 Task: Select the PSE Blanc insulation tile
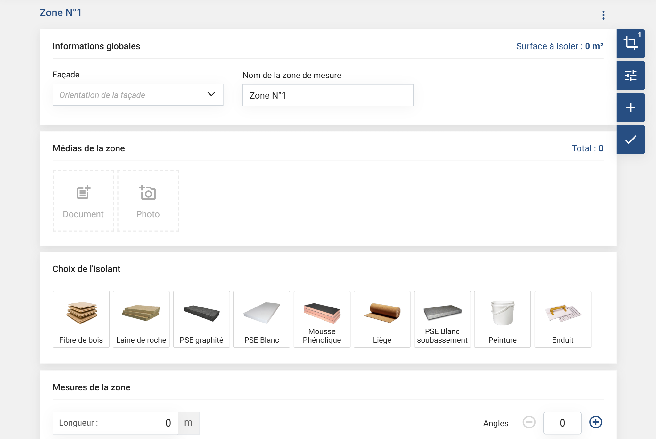point(262,319)
